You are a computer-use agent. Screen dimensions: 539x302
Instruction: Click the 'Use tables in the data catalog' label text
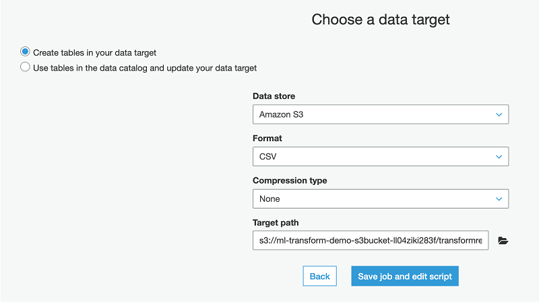click(x=145, y=68)
